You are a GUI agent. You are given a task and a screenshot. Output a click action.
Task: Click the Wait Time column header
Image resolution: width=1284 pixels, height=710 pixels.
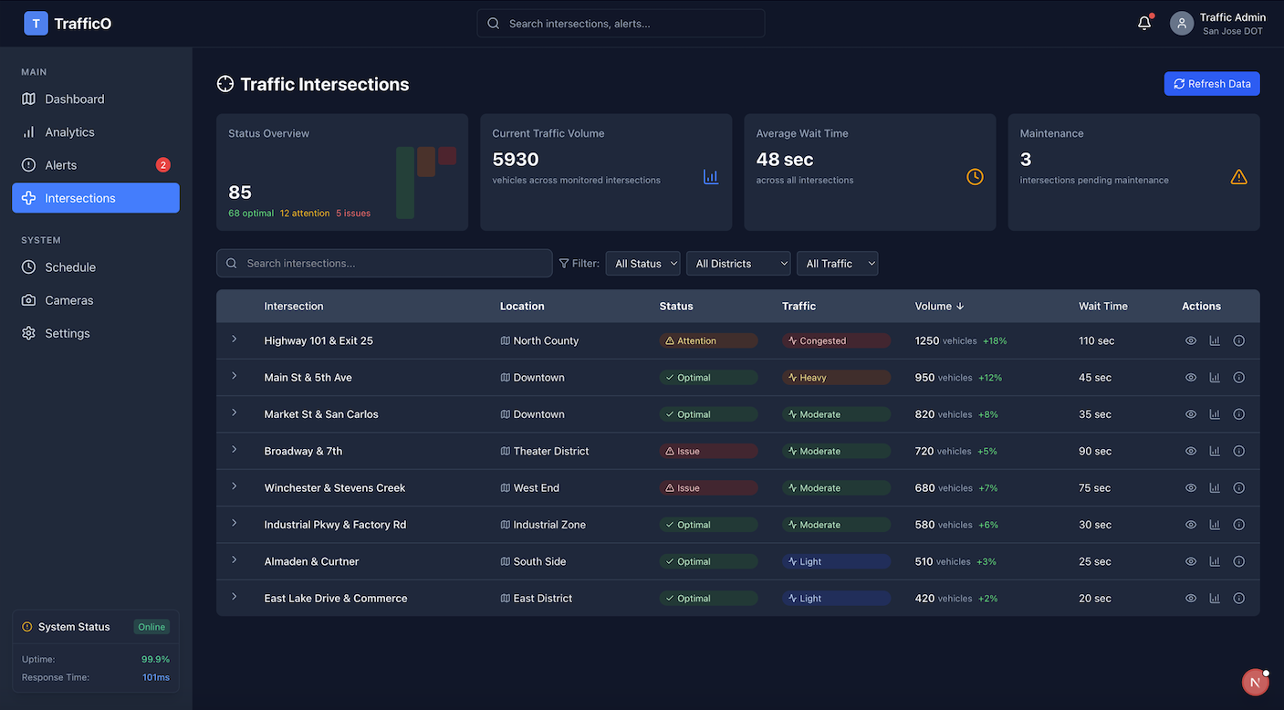pyautogui.click(x=1103, y=307)
